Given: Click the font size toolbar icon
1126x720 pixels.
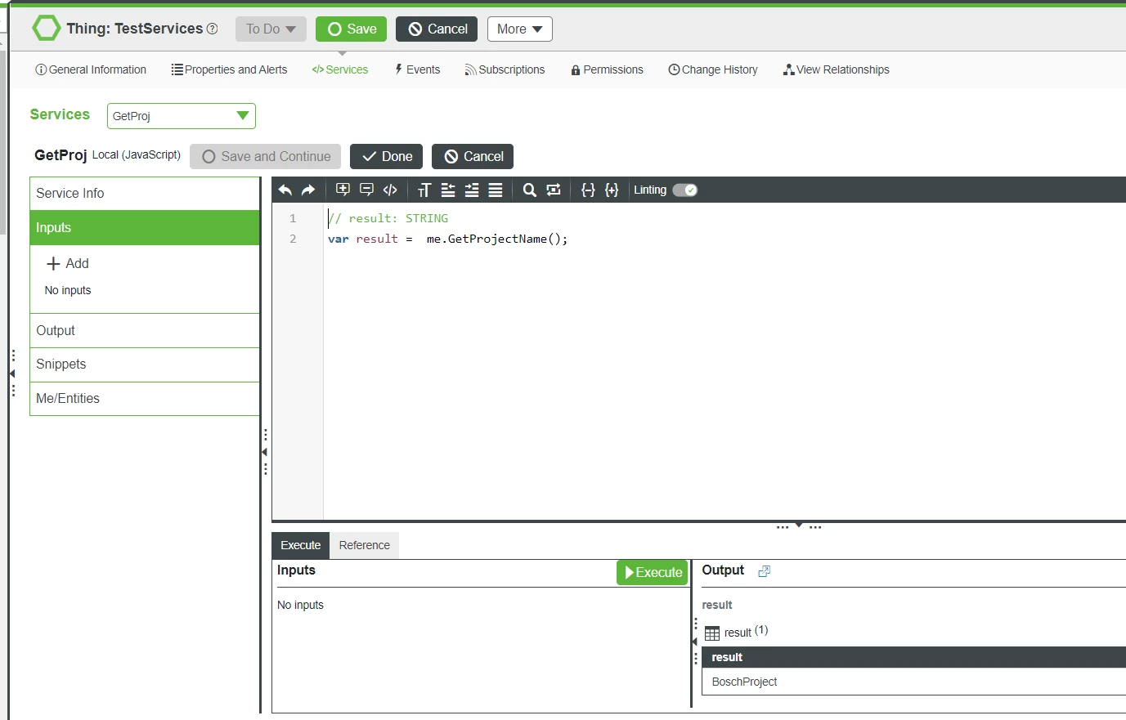Looking at the screenshot, I should tap(424, 190).
